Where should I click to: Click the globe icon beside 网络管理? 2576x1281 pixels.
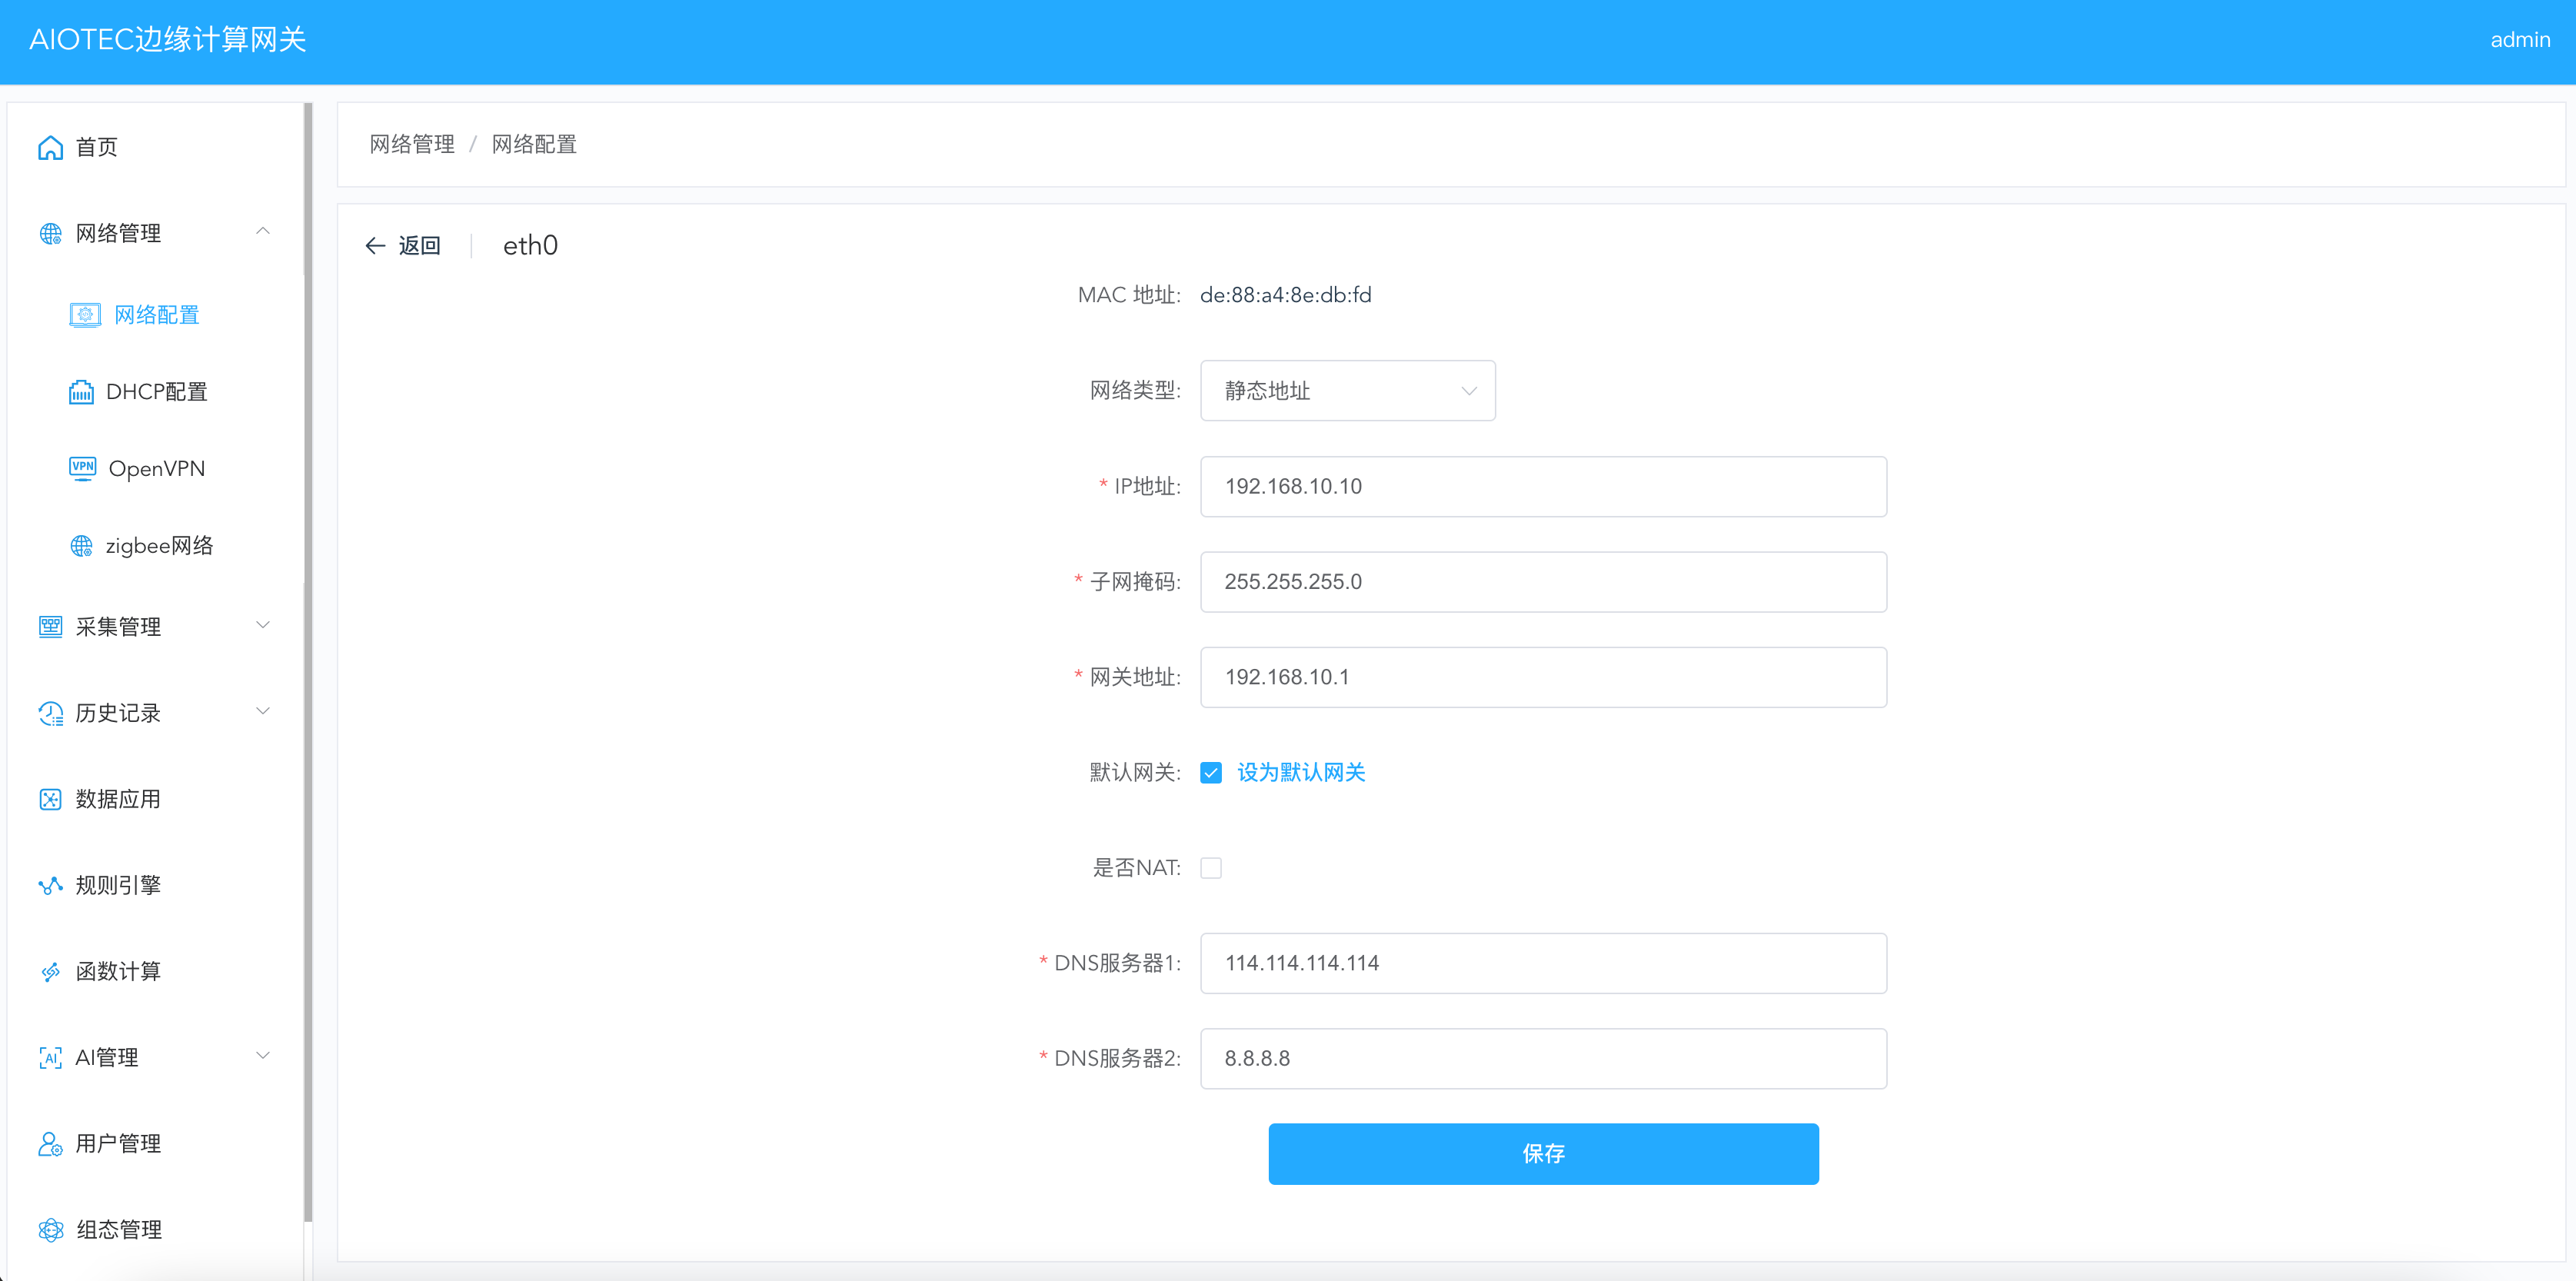click(50, 234)
